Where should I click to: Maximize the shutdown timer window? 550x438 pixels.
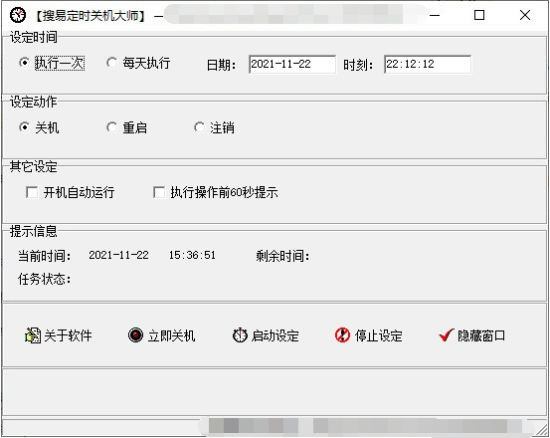coord(479,15)
